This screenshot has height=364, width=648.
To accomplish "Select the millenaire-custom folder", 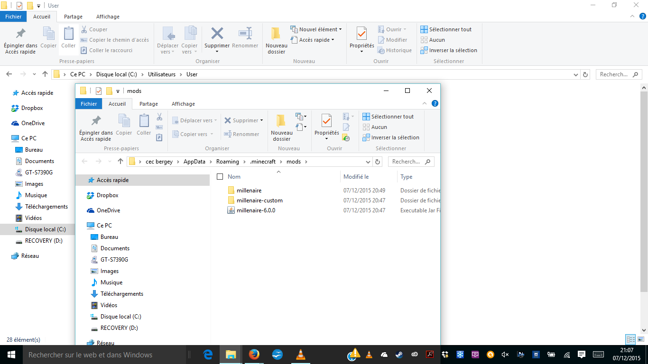I will (x=259, y=200).
